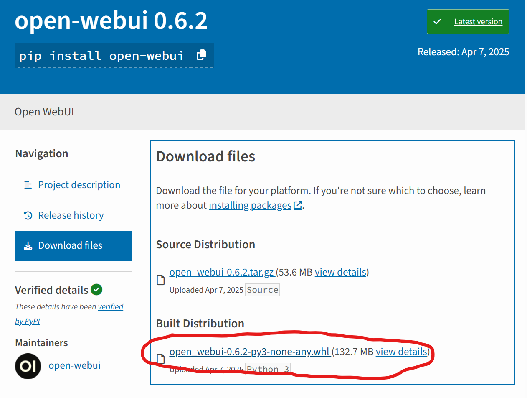
Task: Click the Released: Apr 7, 2025 date
Action: [464, 52]
